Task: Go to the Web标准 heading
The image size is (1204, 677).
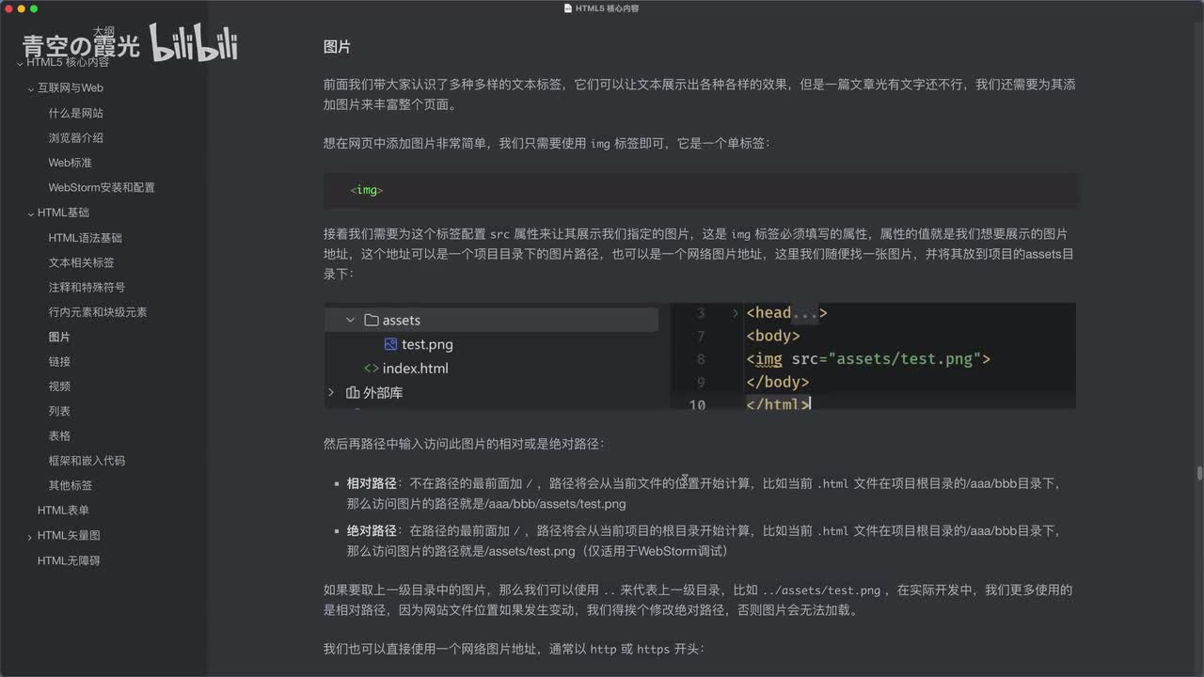Action: coord(71,163)
